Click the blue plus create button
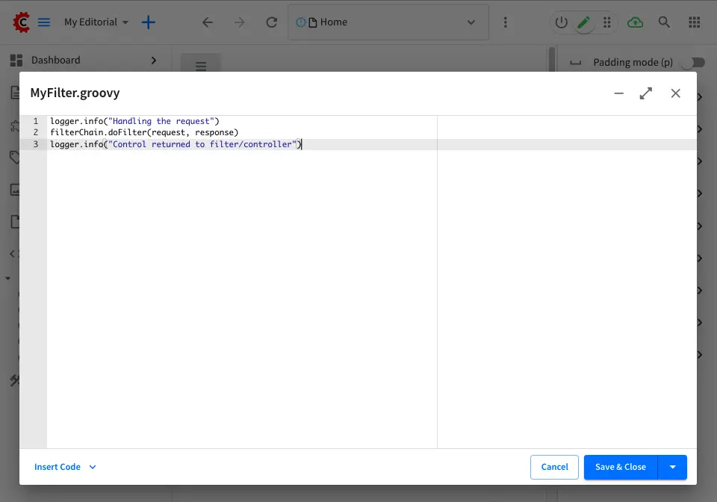This screenshot has width=717, height=502. click(x=148, y=22)
